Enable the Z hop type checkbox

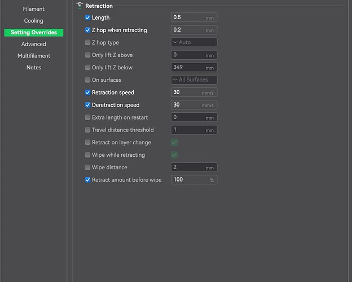[x=87, y=43]
